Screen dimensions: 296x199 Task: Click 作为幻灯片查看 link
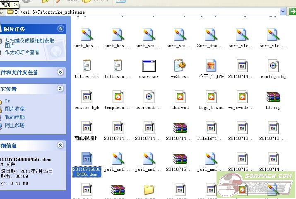tap(22, 52)
